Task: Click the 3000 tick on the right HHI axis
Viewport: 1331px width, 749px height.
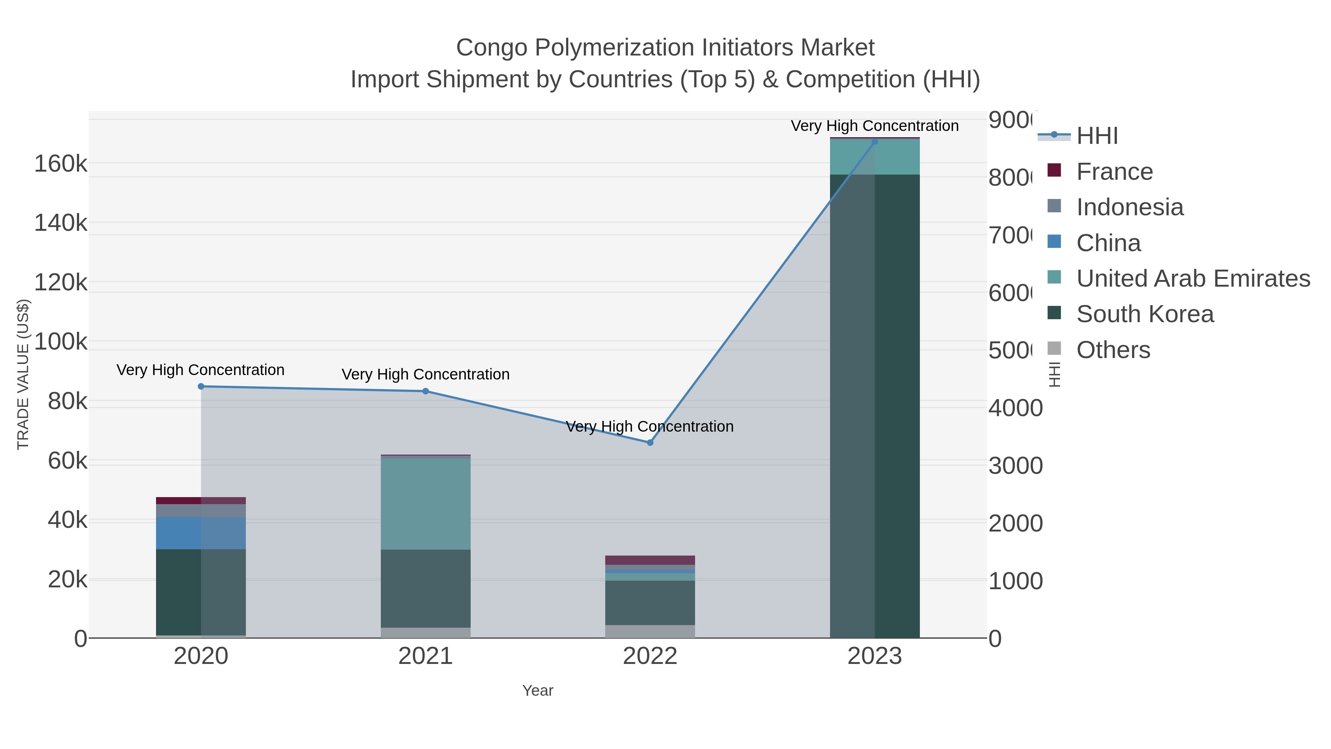Action: [1016, 466]
